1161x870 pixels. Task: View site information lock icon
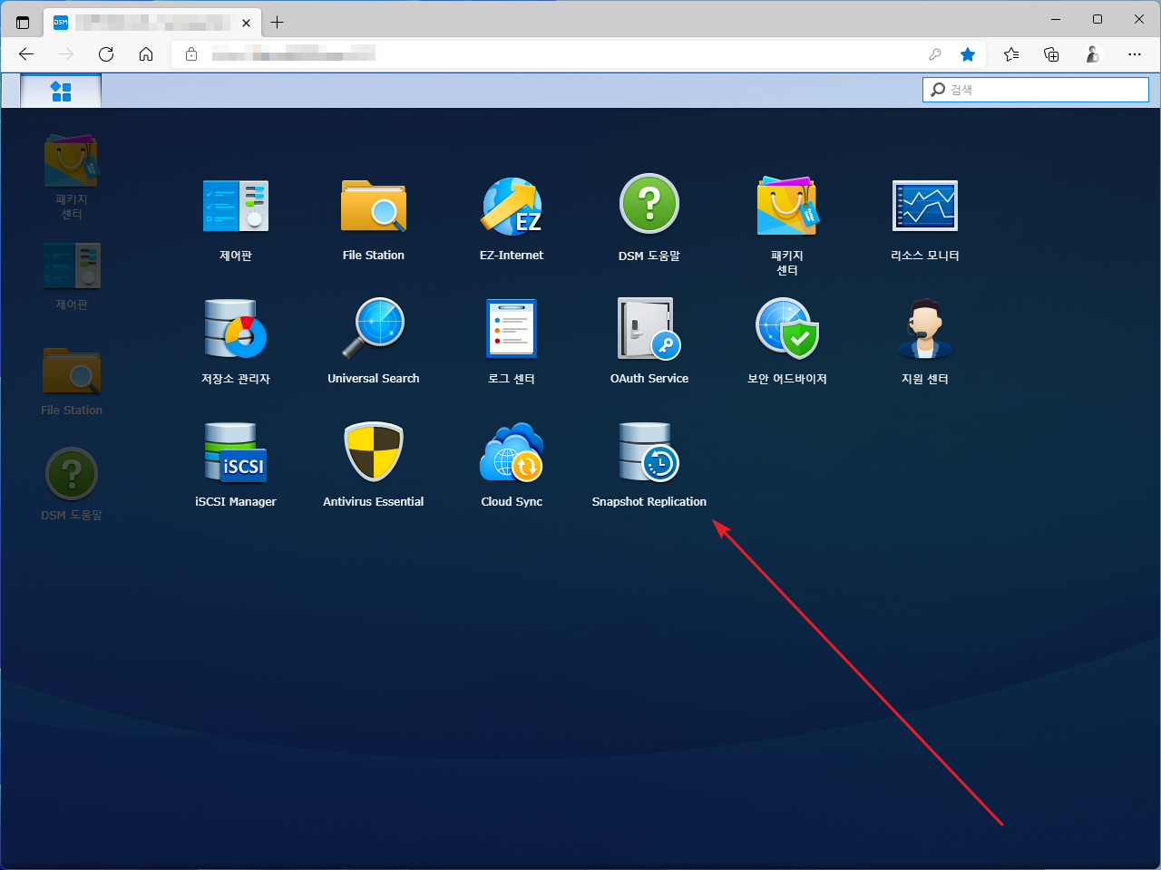pos(191,54)
